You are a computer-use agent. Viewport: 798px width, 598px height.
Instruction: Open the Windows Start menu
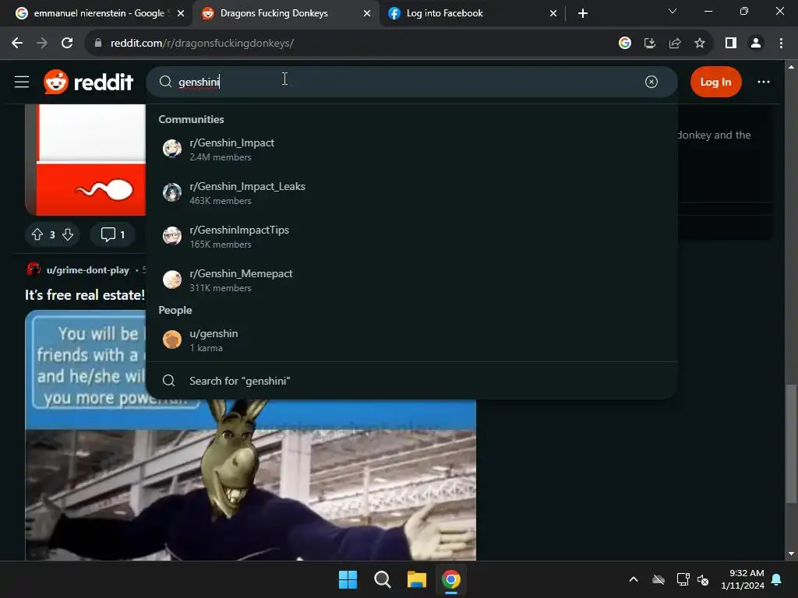click(348, 579)
